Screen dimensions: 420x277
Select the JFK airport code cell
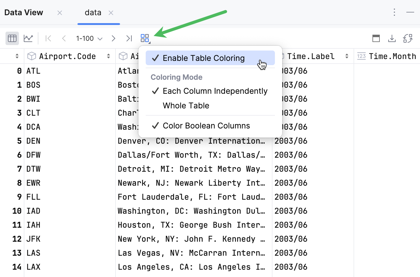coord(70,239)
